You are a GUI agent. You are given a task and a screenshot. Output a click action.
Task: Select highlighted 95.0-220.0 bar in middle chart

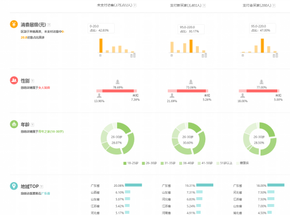click(191, 46)
